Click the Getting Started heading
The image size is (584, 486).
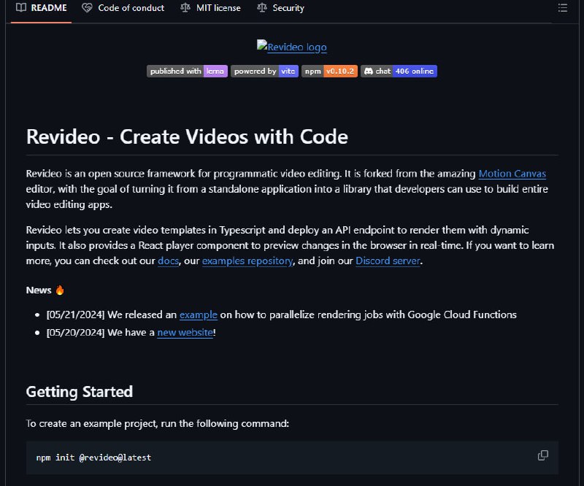point(80,391)
